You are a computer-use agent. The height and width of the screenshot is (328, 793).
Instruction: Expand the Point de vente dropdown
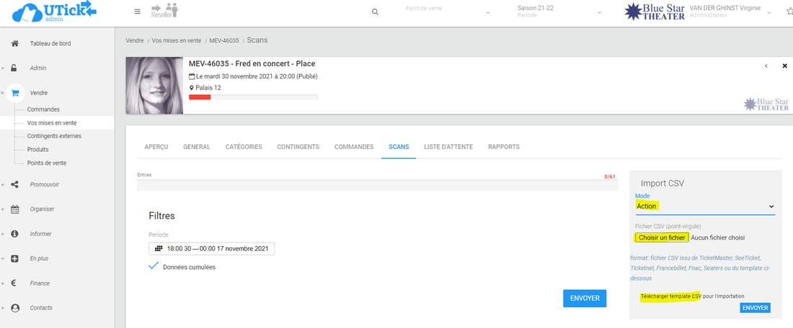click(x=447, y=12)
